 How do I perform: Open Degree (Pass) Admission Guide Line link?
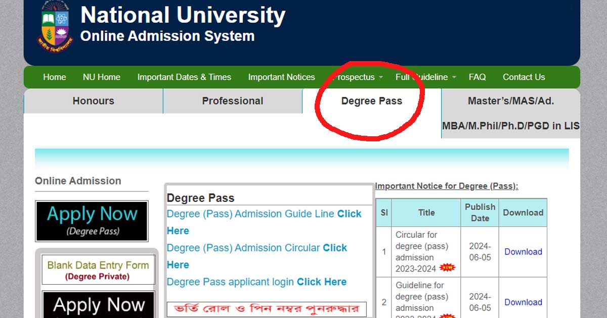[264, 222]
